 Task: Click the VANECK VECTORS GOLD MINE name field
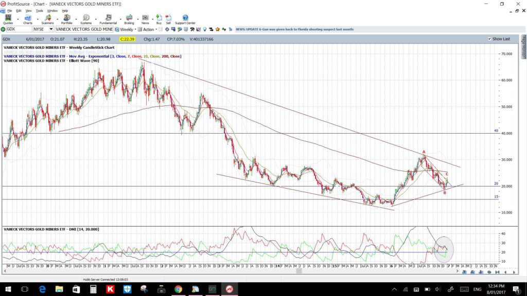point(84,29)
